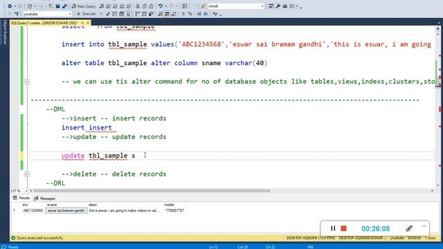Select Results to Text mode
This screenshot has height=249, width=443.
click(160, 14)
